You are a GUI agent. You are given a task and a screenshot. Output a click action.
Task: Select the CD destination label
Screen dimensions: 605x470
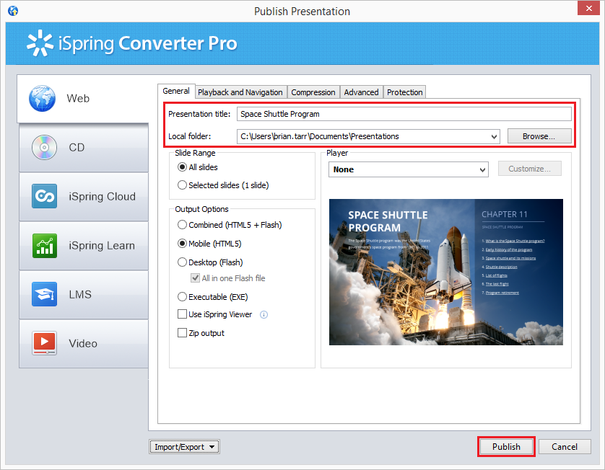tap(77, 148)
